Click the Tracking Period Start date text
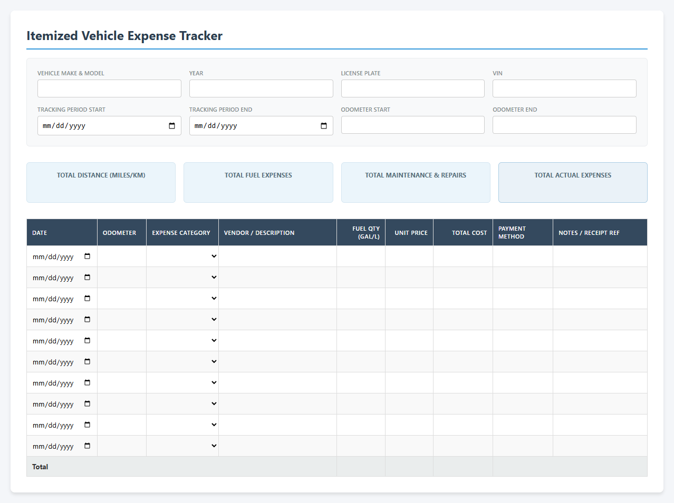Image resolution: width=674 pixels, height=503 pixels. pyautogui.click(x=64, y=126)
